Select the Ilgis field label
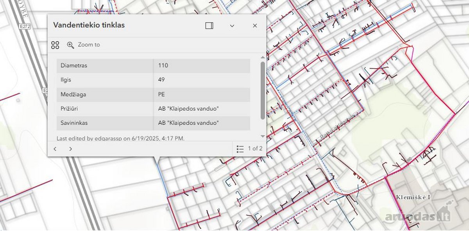The width and height of the screenshot is (469, 231). tap(66, 79)
